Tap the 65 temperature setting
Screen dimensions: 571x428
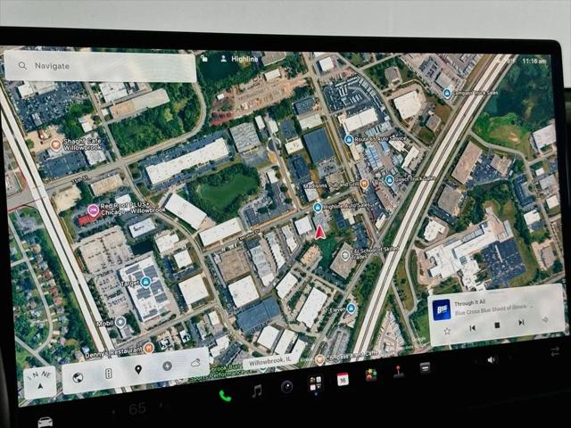click(x=137, y=408)
